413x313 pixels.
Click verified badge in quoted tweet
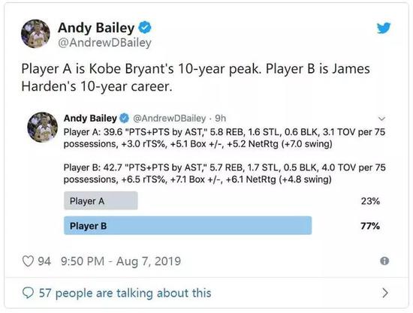pyautogui.click(x=125, y=118)
